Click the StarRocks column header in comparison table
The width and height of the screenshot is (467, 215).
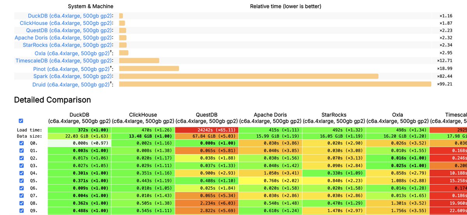point(334,118)
